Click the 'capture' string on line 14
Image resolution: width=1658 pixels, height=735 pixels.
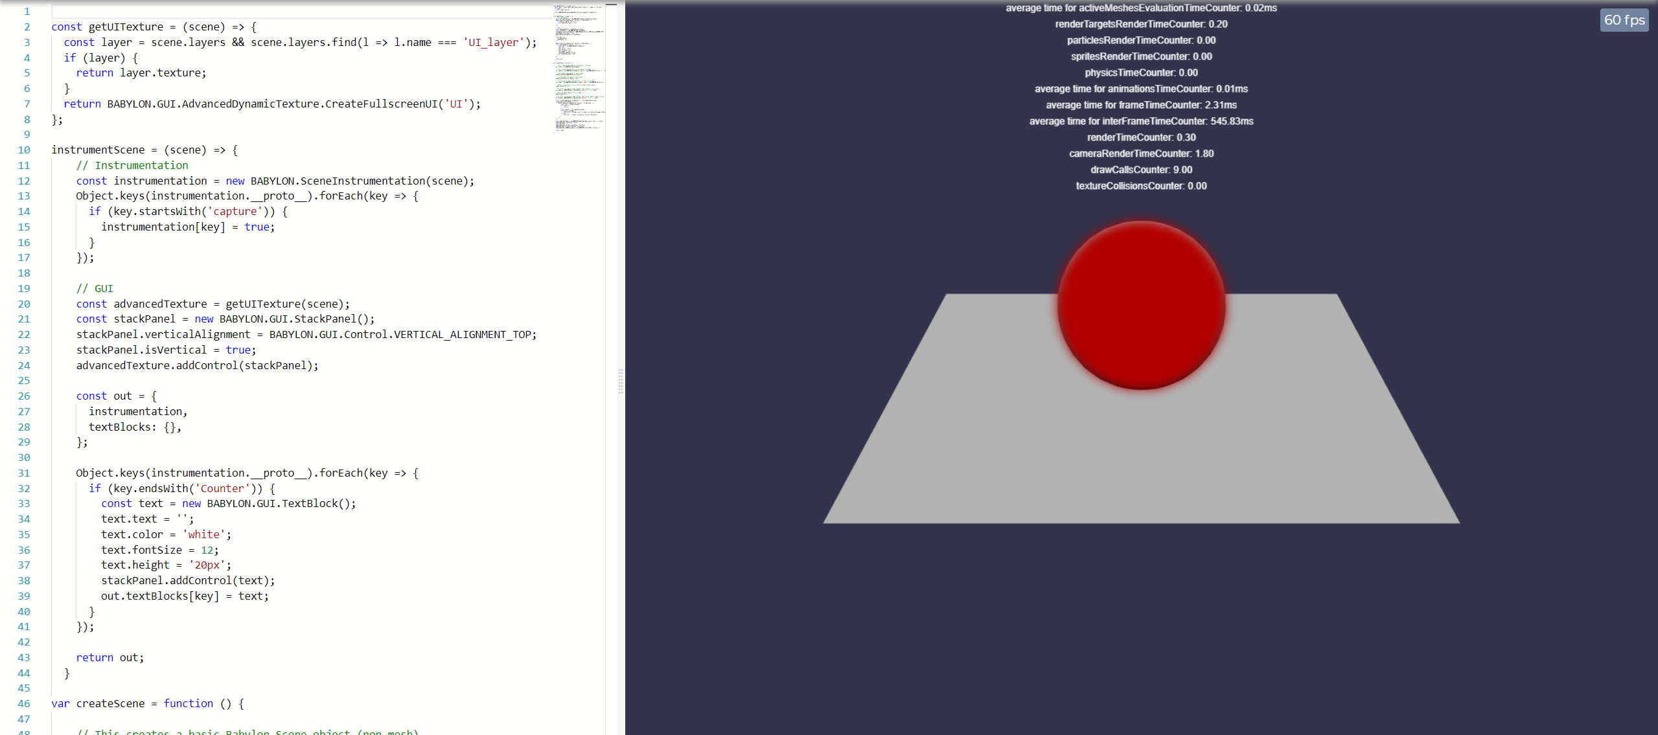(235, 211)
